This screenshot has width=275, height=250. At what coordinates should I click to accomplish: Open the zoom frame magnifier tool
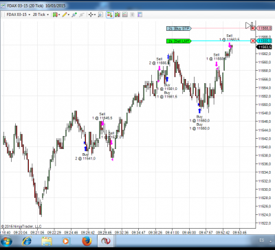click(x=100, y=15)
